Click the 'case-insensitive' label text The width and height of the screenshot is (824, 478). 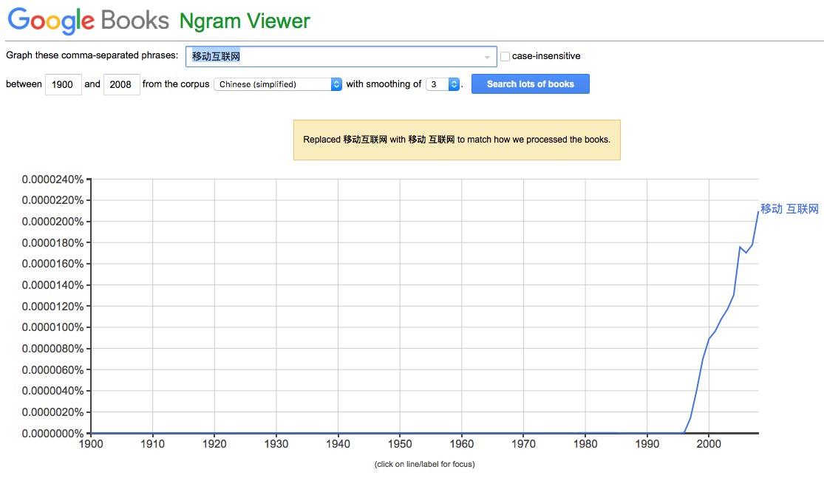(x=546, y=56)
